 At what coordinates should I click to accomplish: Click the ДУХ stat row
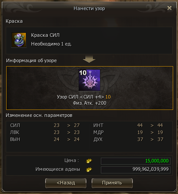coord(128,139)
